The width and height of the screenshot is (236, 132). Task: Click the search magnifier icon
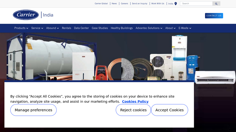[216, 4]
